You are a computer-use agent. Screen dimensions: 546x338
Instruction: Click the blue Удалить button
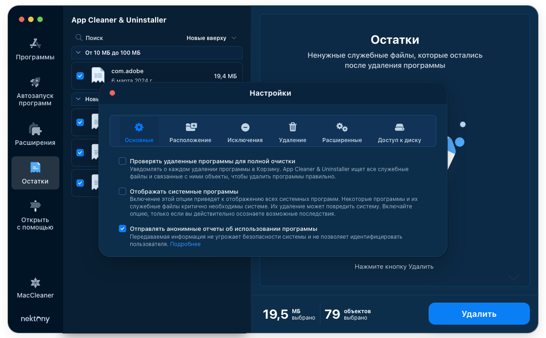[x=479, y=314]
